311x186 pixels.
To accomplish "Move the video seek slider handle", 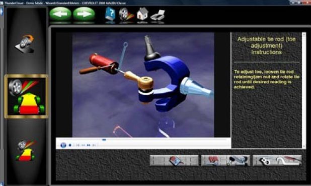I will pyautogui.click(x=104, y=140).
